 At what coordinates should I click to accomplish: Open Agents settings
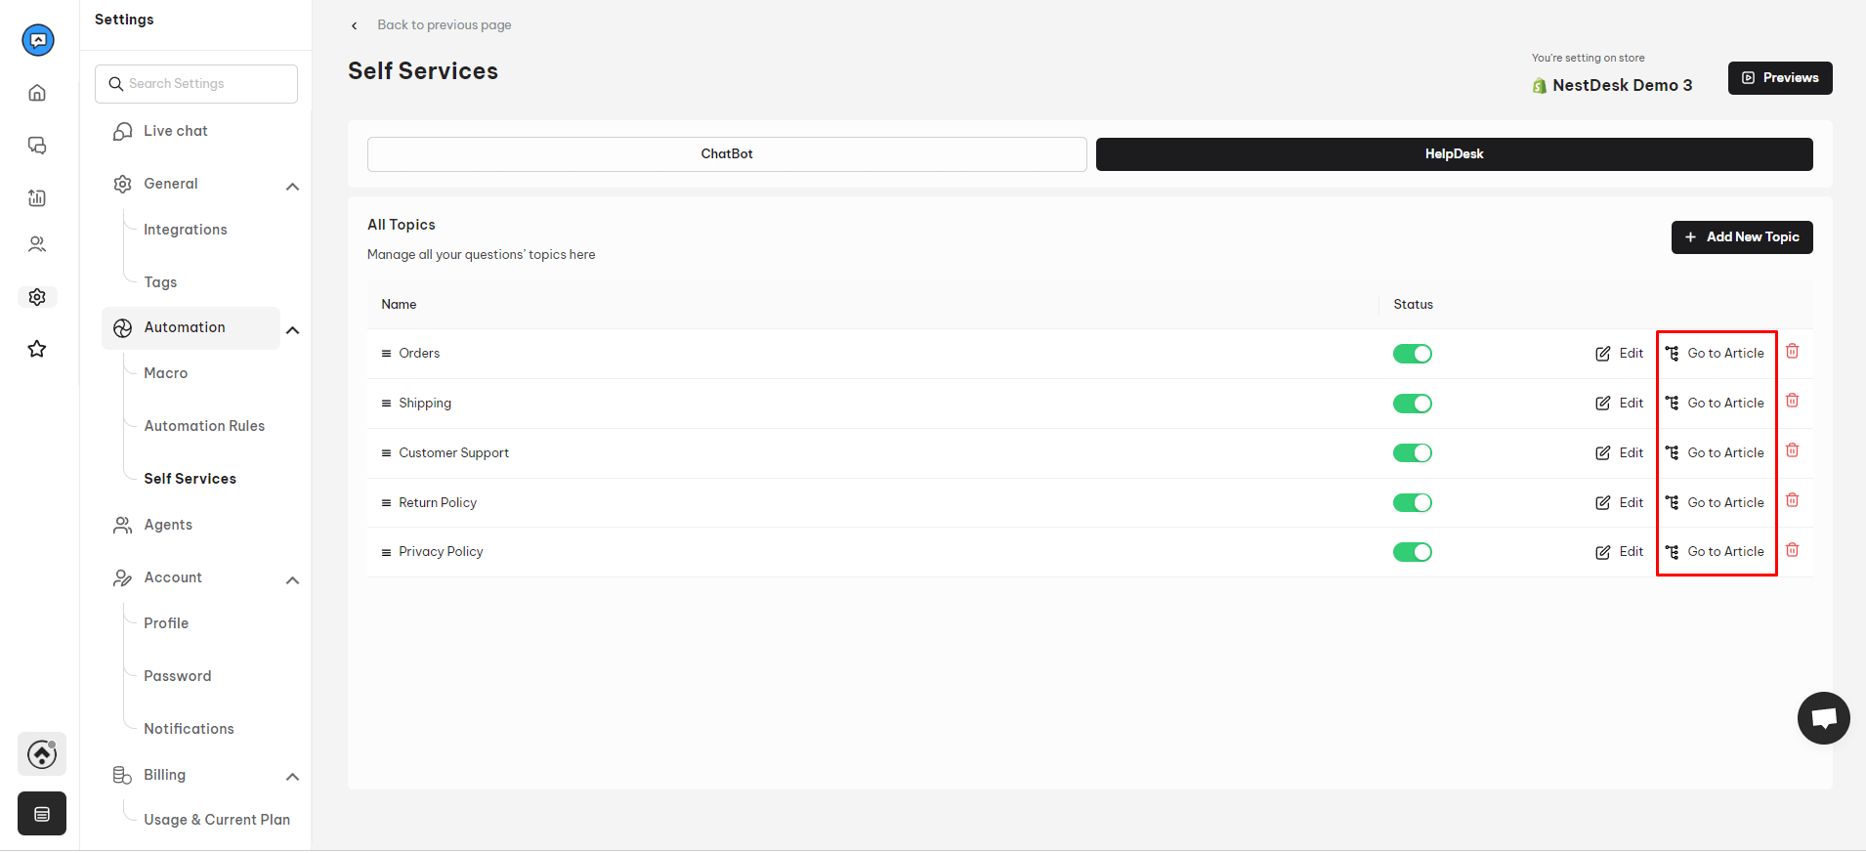click(168, 525)
